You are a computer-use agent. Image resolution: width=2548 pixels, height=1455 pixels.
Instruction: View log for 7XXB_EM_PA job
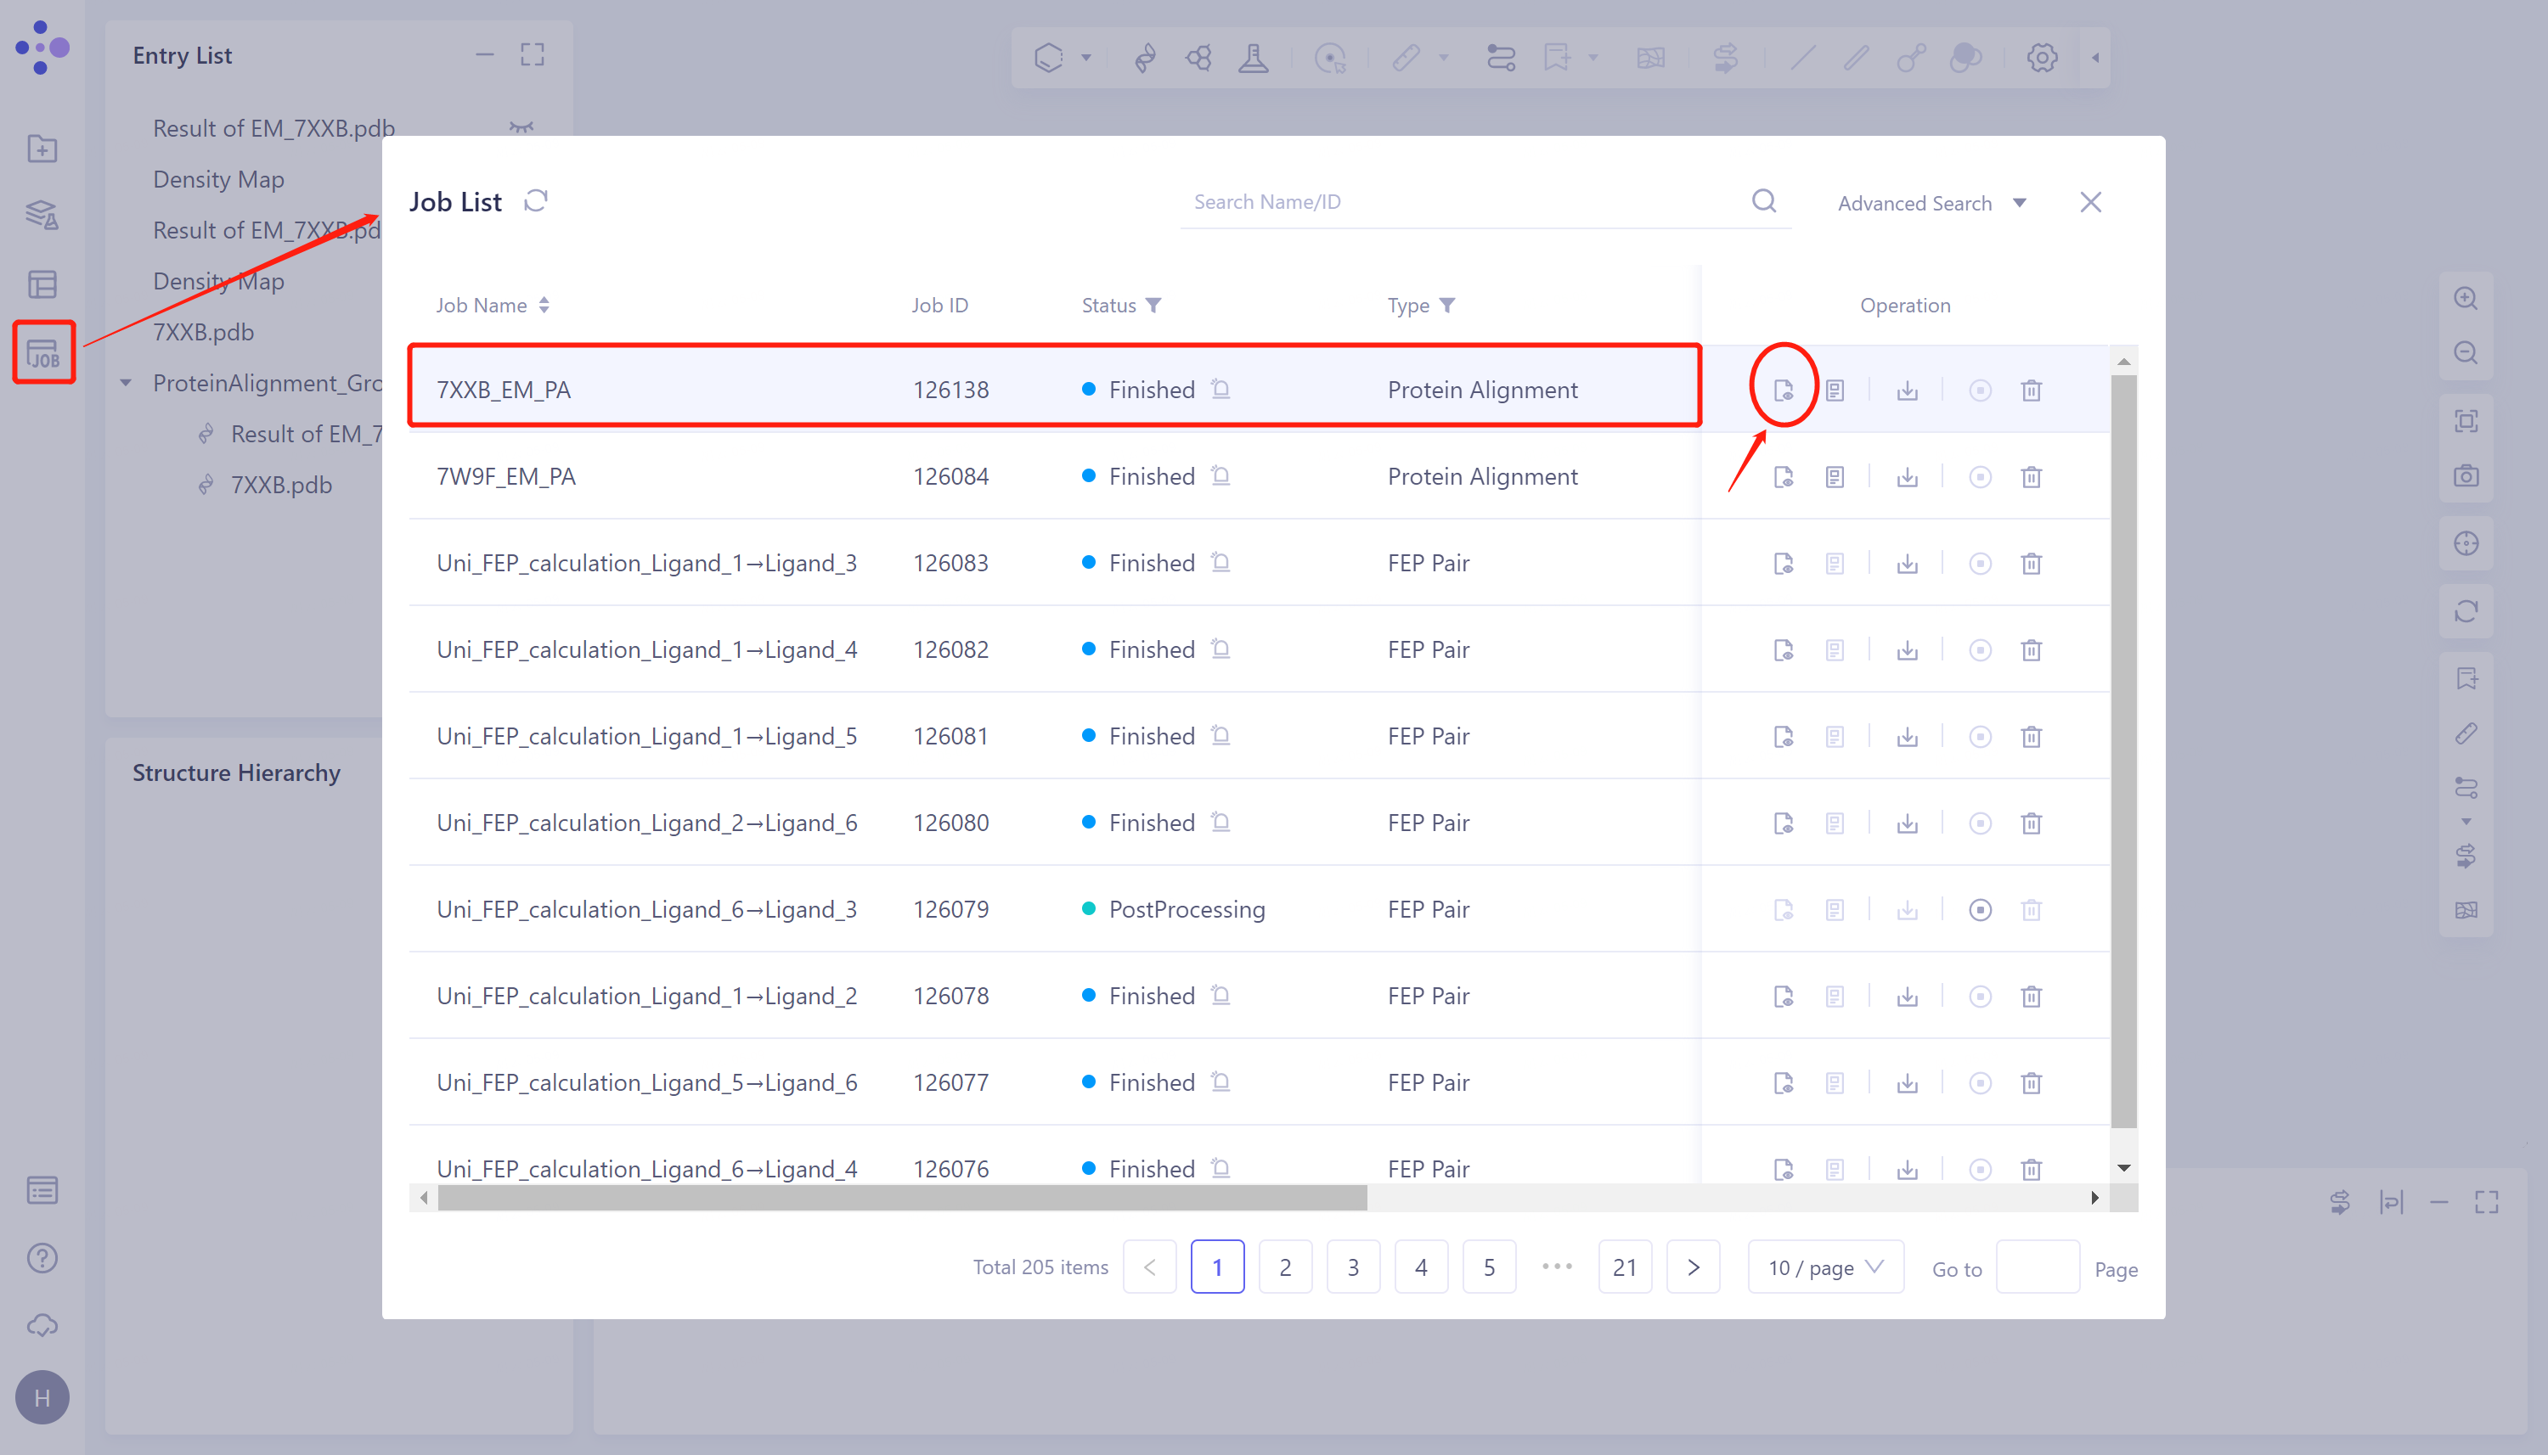[1835, 390]
